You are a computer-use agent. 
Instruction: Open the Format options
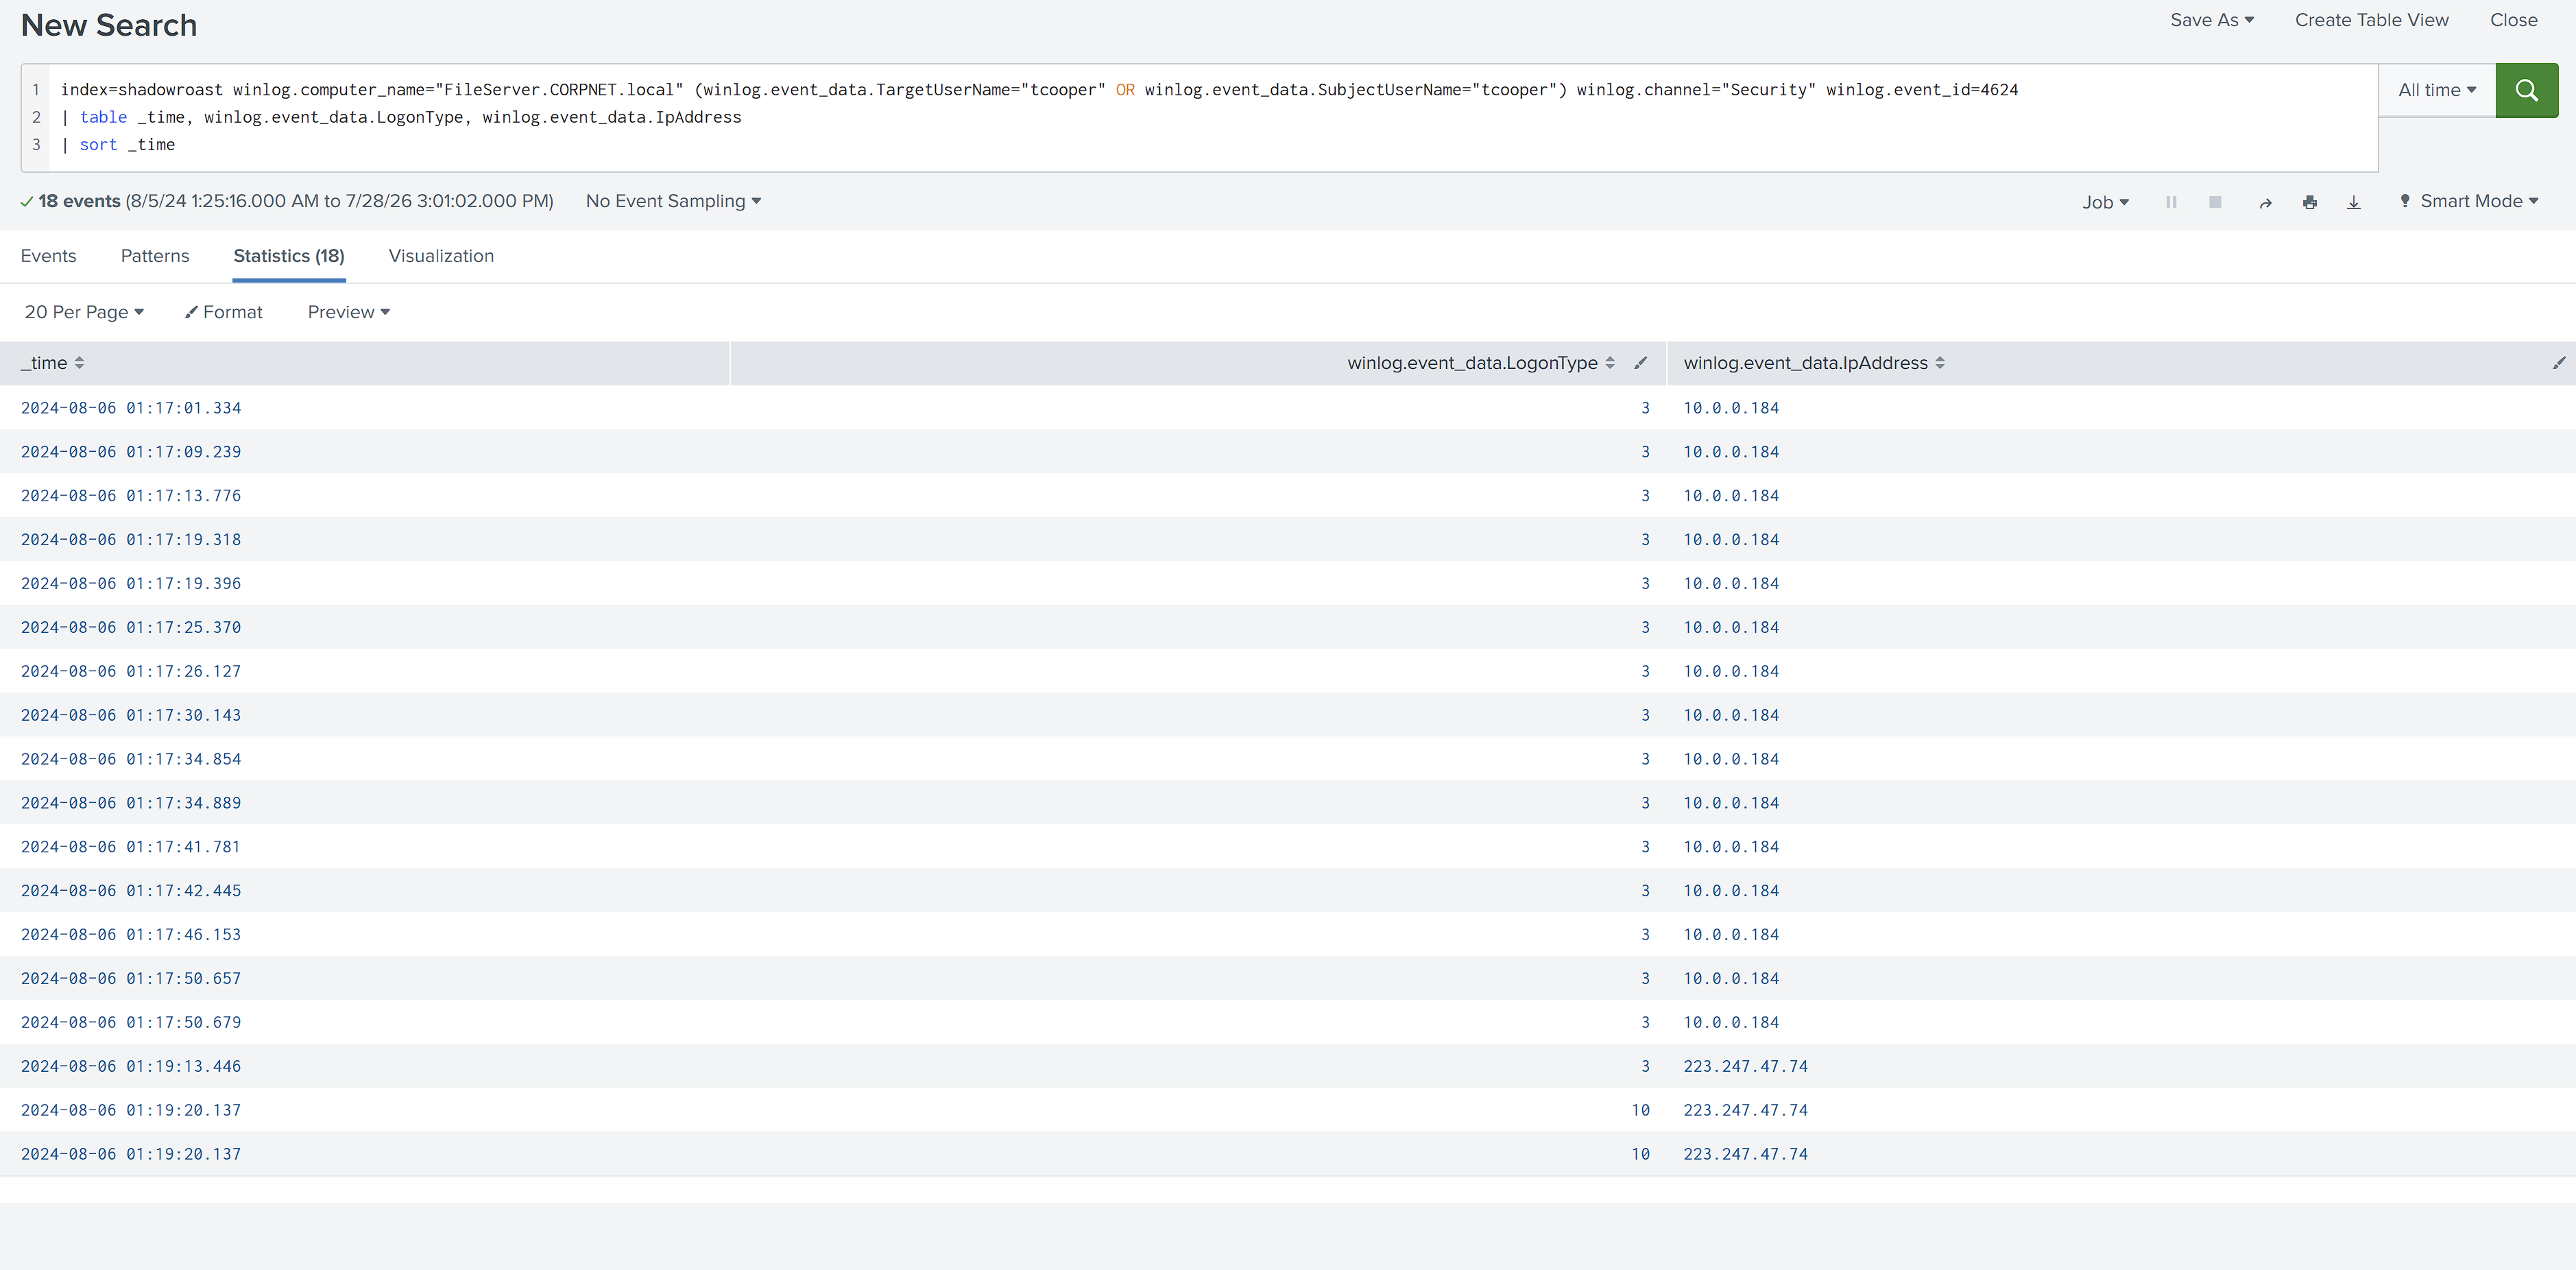point(224,312)
